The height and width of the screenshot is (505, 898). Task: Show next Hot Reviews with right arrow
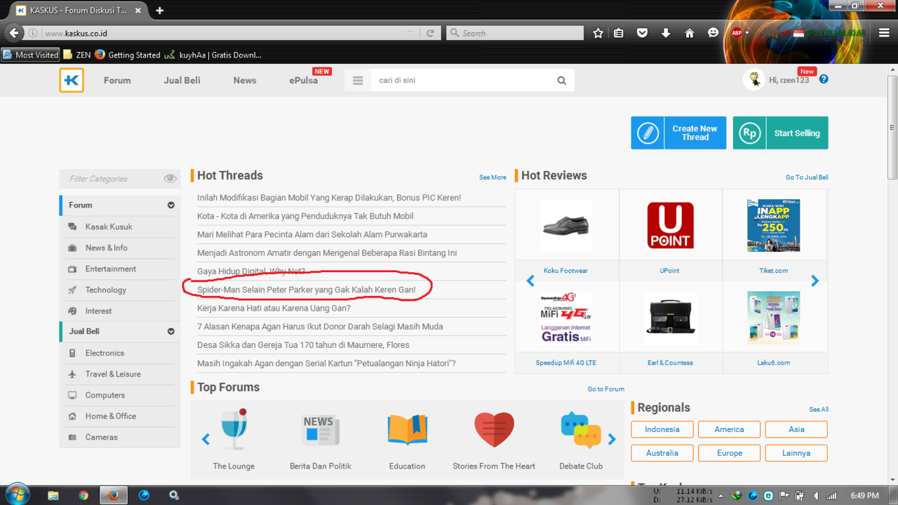click(x=815, y=281)
